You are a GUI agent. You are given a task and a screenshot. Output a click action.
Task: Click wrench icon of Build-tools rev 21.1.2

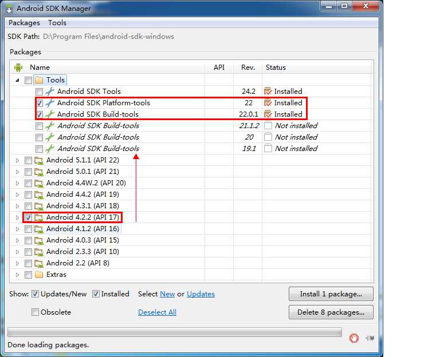tap(50, 126)
